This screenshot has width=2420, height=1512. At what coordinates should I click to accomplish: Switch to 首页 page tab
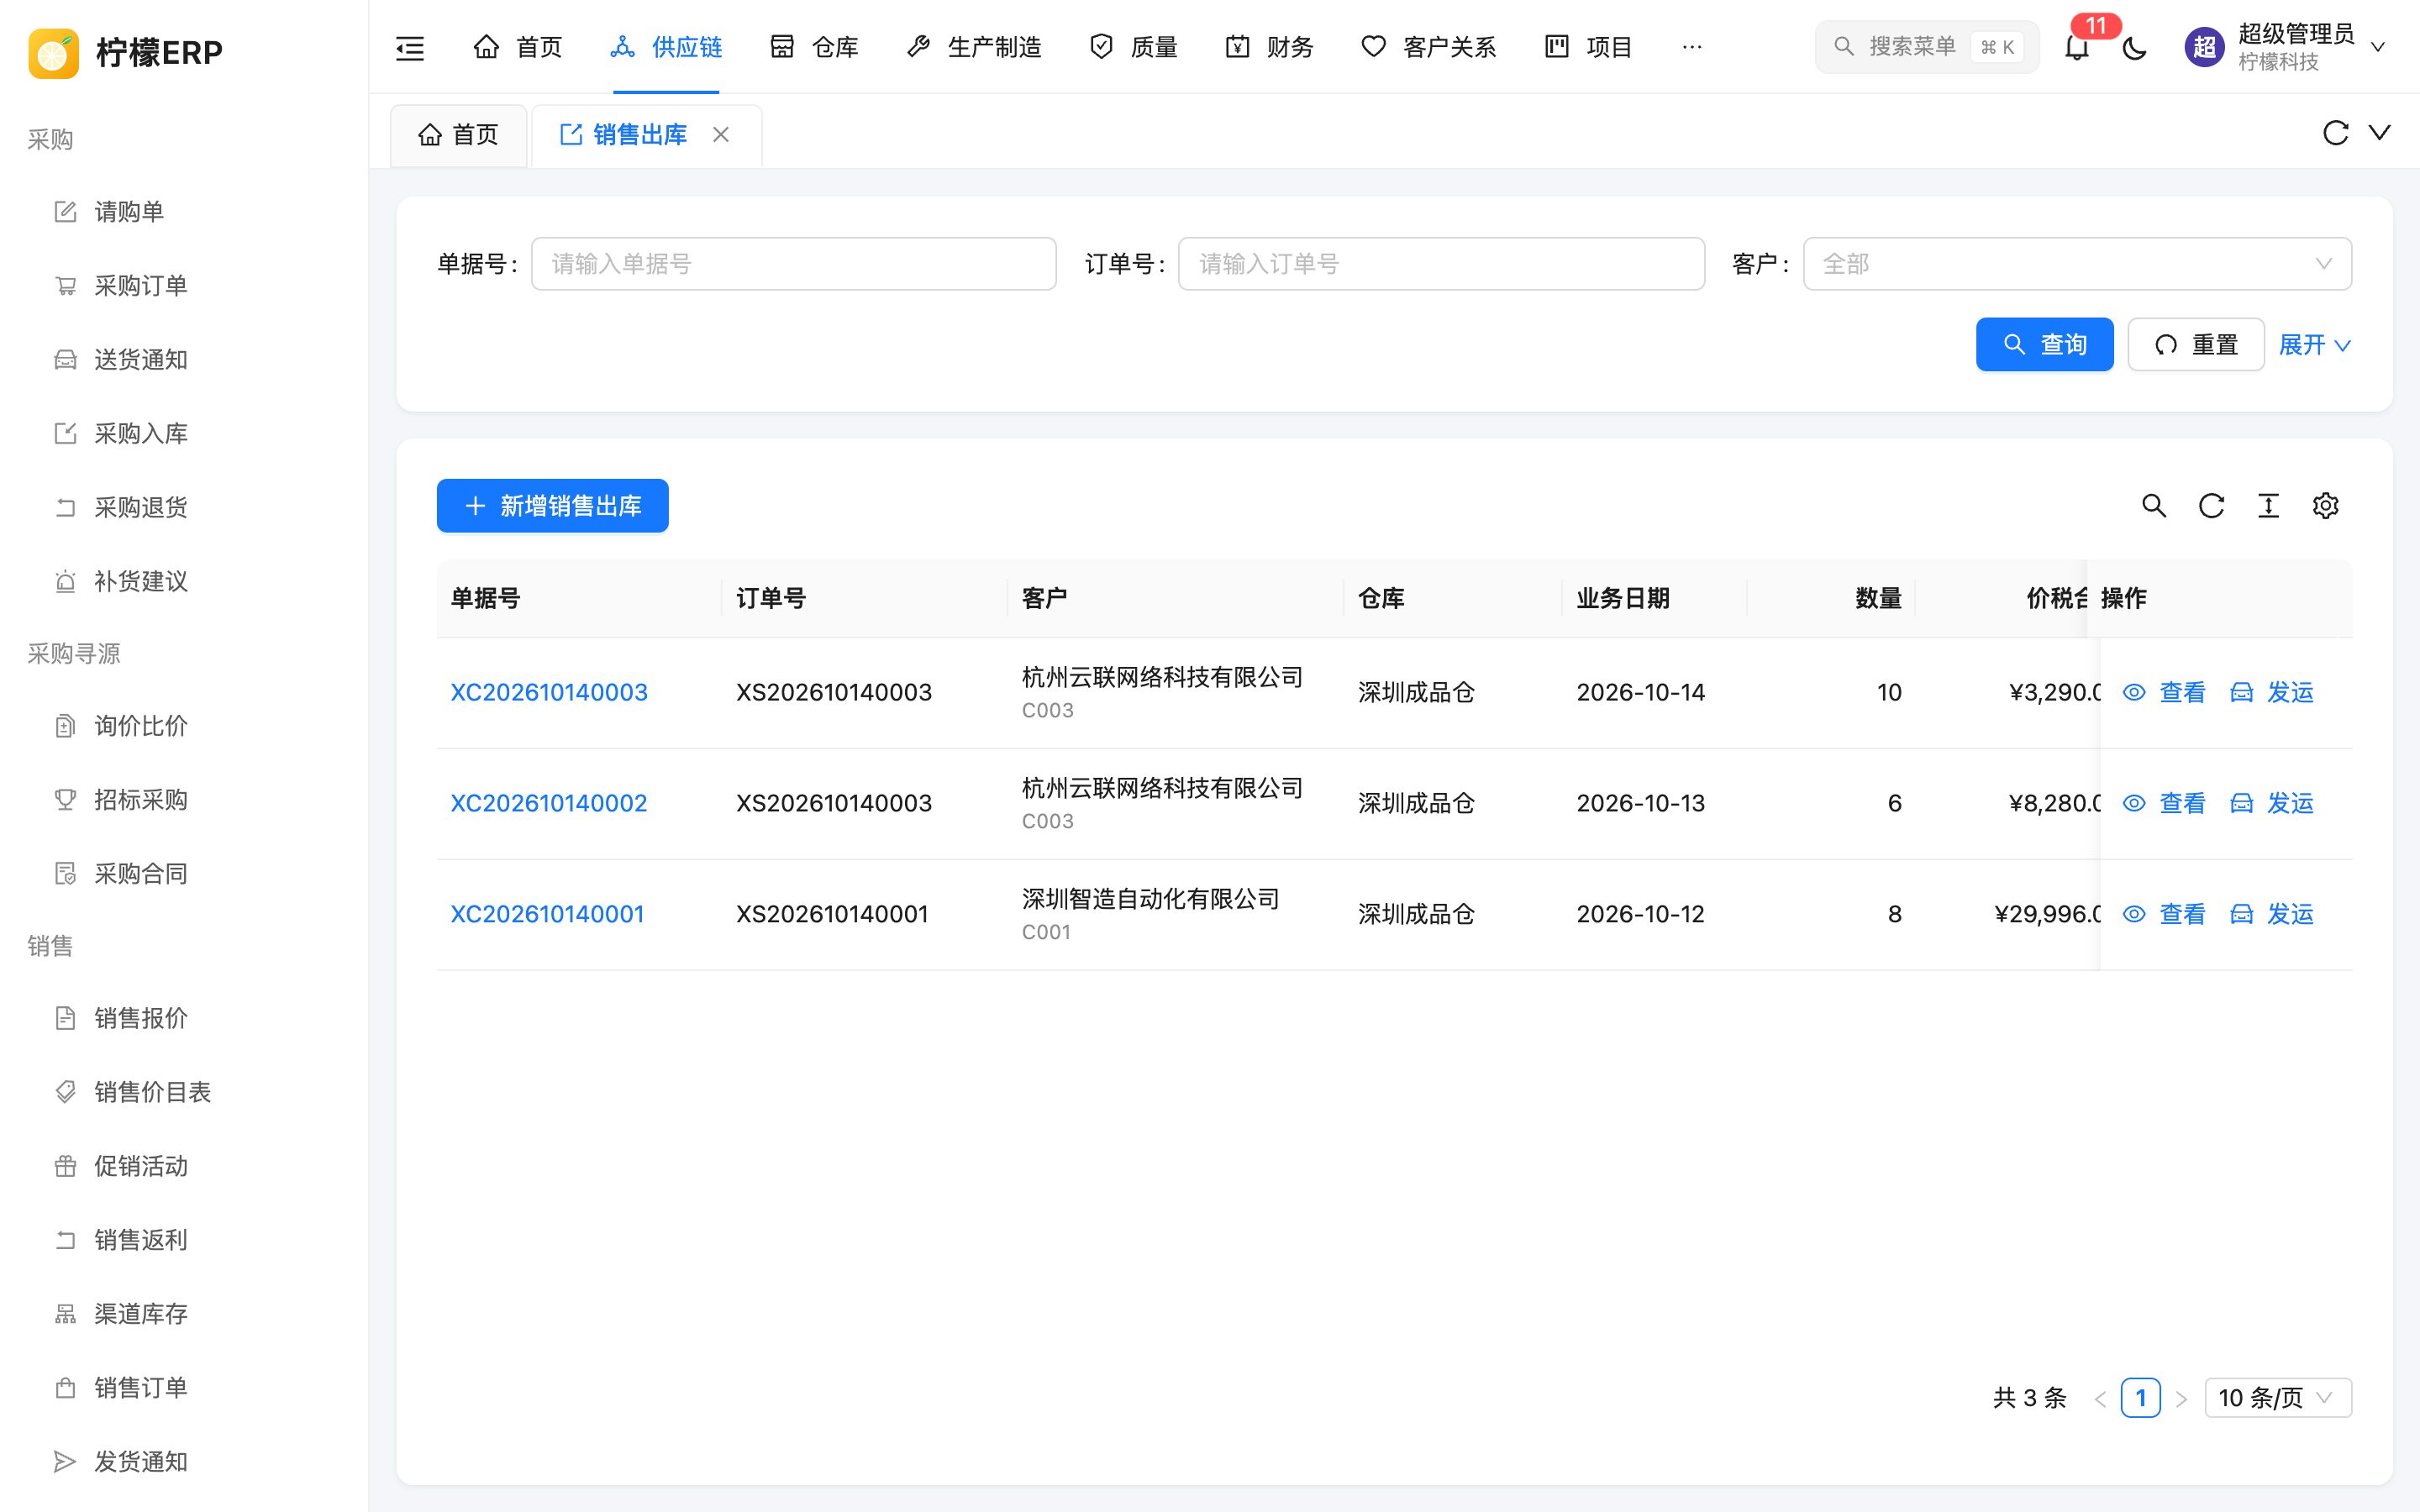click(x=458, y=135)
